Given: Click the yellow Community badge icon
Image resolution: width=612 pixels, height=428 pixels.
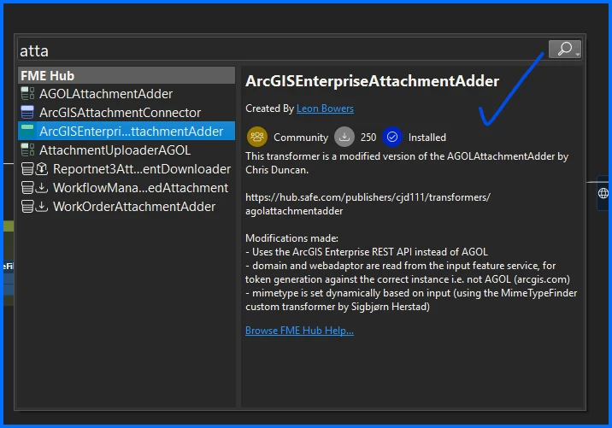Looking at the screenshot, I should (x=256, y=137).
